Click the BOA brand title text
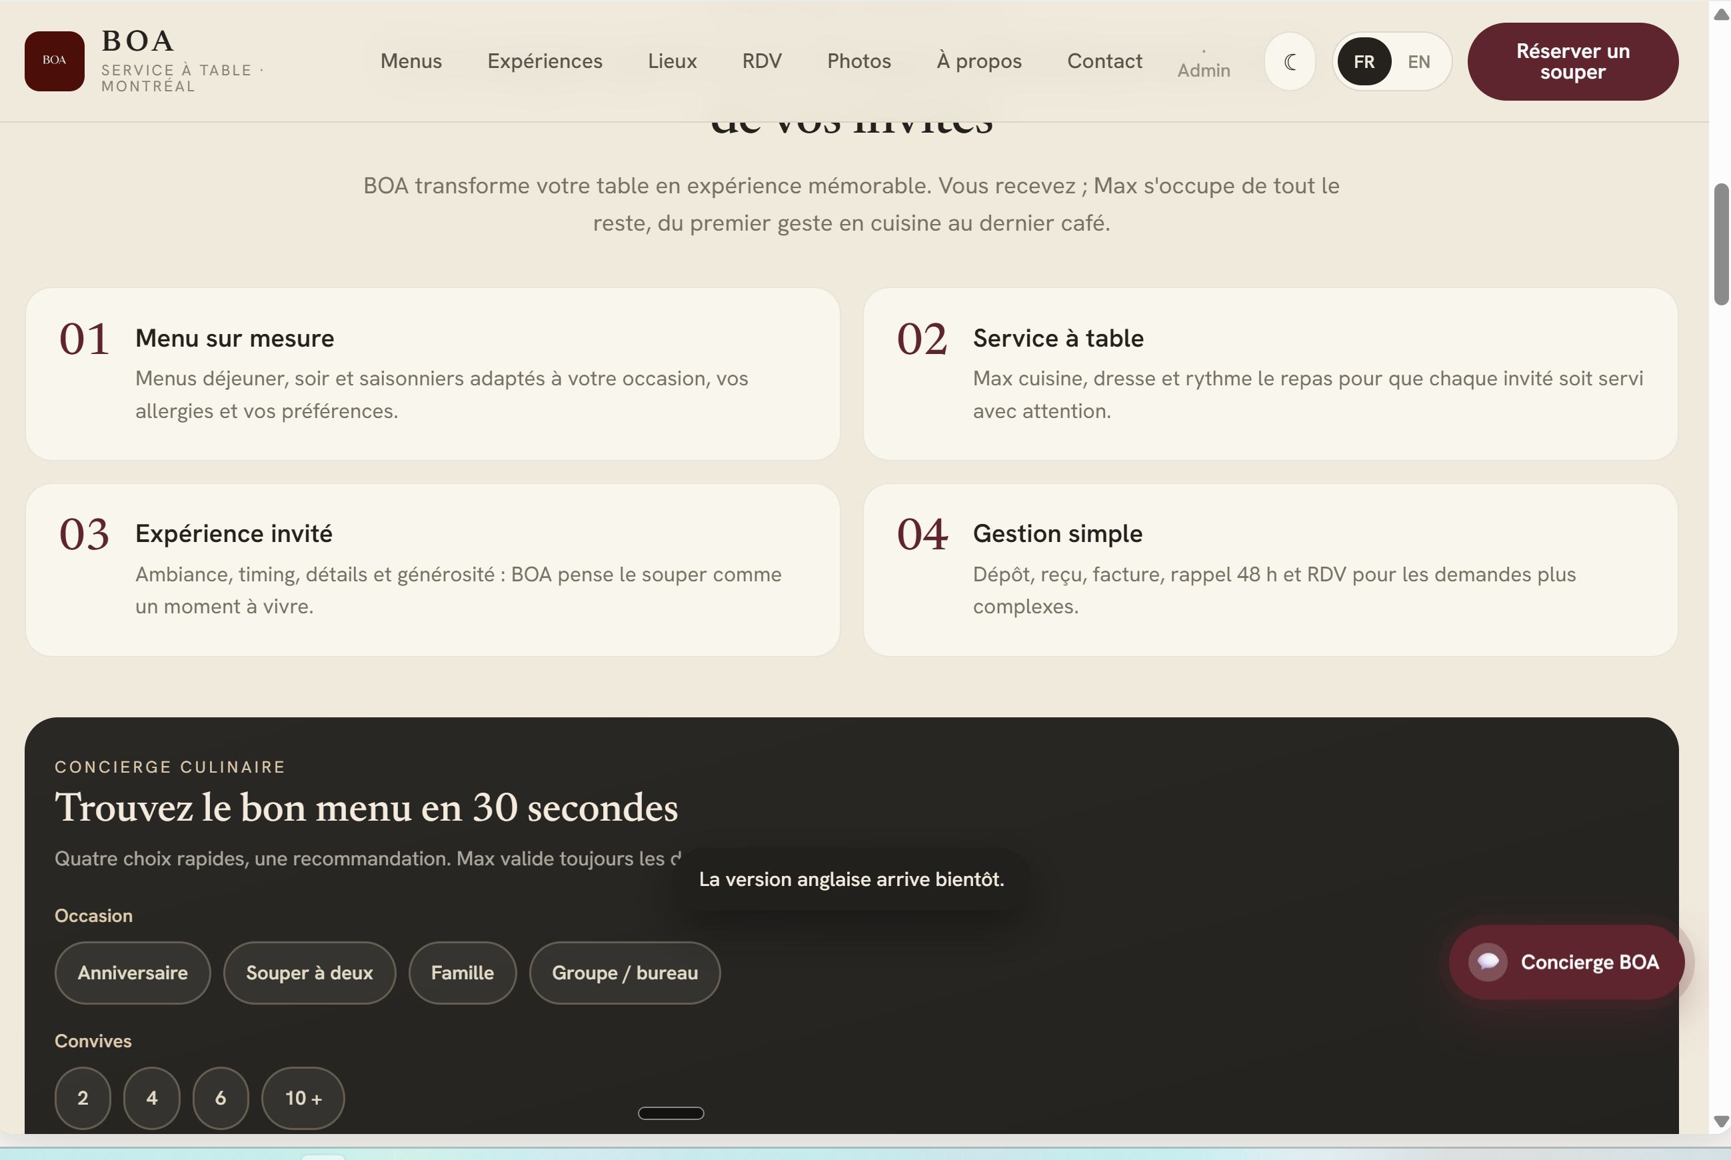Viewport: 1731px width, 1160px height. [137, 41]
